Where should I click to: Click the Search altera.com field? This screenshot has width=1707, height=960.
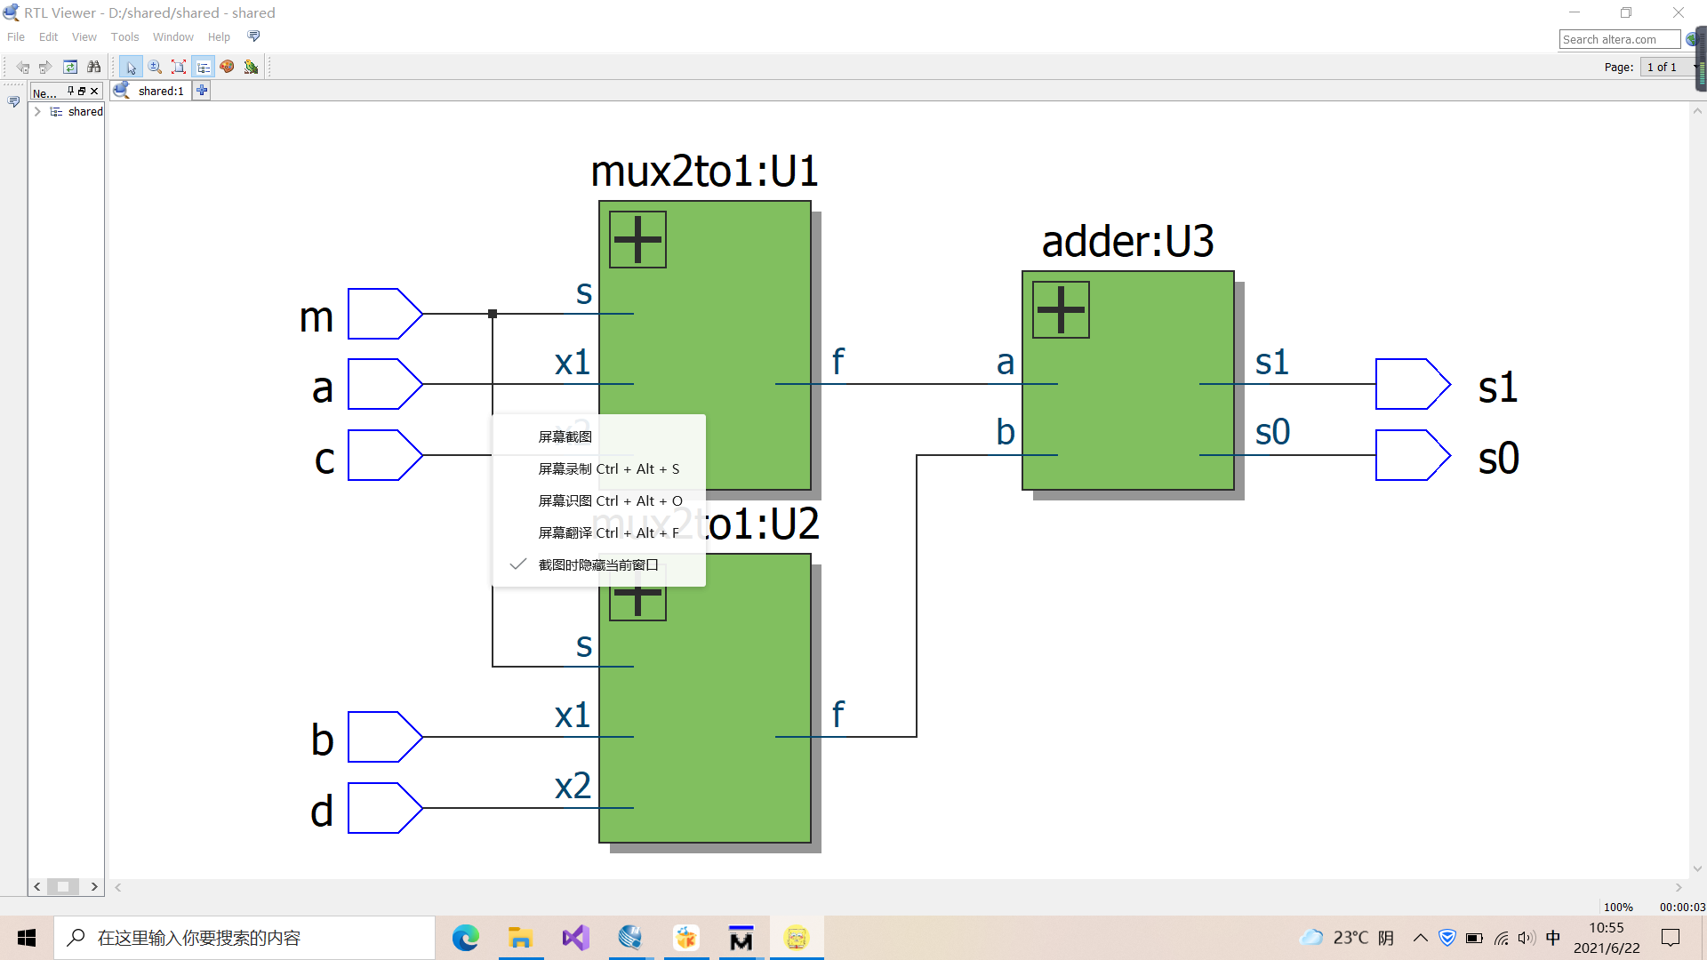[x=1618, y=39]
